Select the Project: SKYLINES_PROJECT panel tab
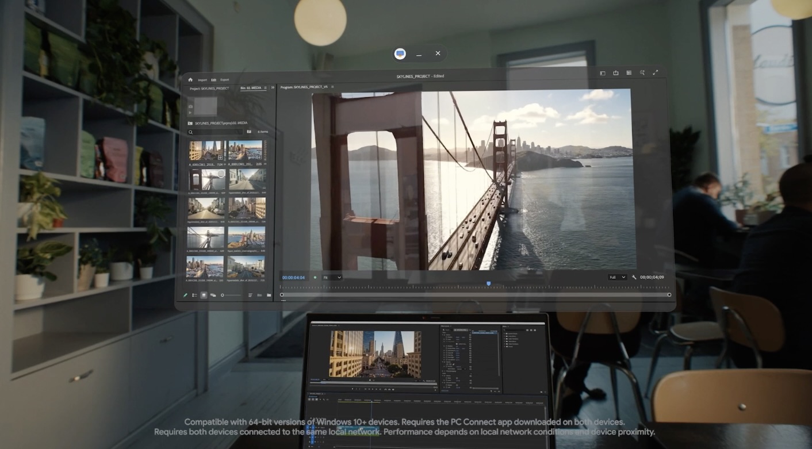Viewport: 812px width, 449px height. click(209, 88)
